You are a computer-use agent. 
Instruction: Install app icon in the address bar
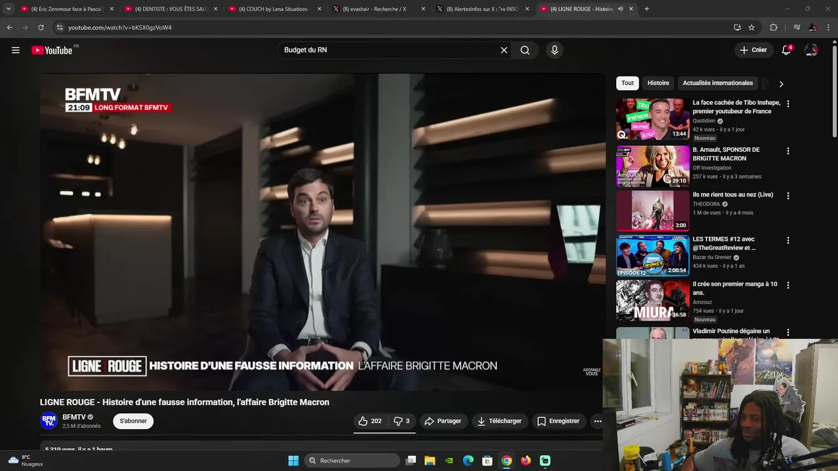point(737,27)
